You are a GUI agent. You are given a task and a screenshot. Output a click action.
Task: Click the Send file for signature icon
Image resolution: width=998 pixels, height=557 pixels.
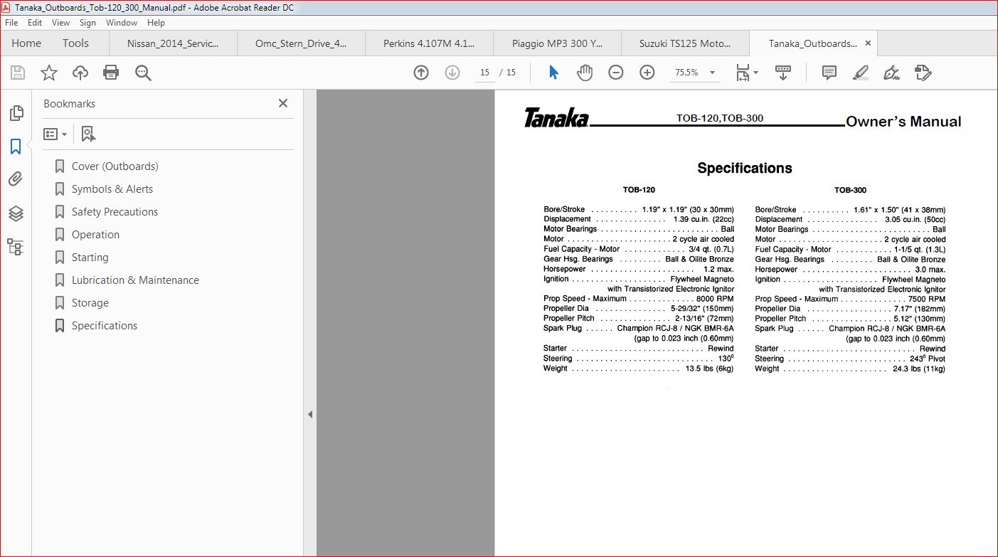pos(923,73)
